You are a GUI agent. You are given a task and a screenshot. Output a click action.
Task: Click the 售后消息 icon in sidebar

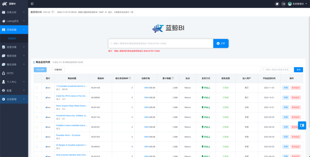click(3, 64)
